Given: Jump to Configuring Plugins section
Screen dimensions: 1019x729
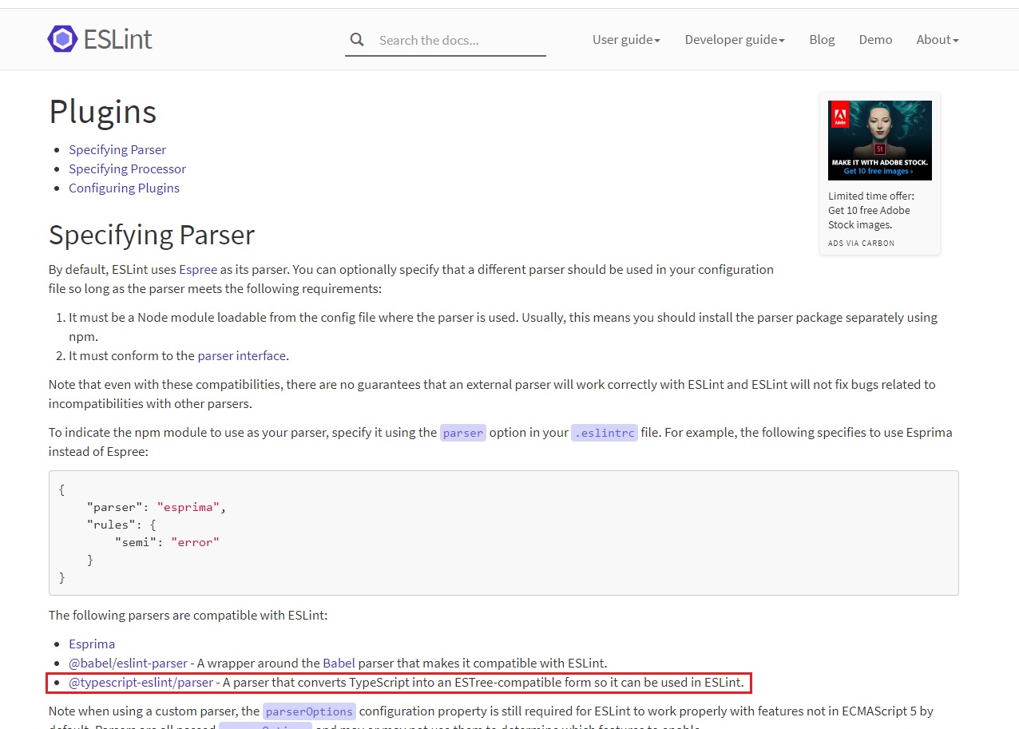Looking at the screenshot, I should [124, 188].
